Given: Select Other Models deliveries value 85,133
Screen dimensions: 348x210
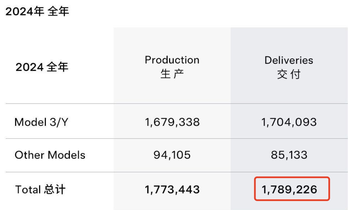Looking at the screenshot, I should [289, 155].
